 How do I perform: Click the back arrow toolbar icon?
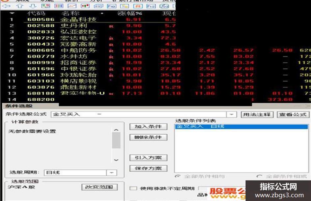click(6, 6)
